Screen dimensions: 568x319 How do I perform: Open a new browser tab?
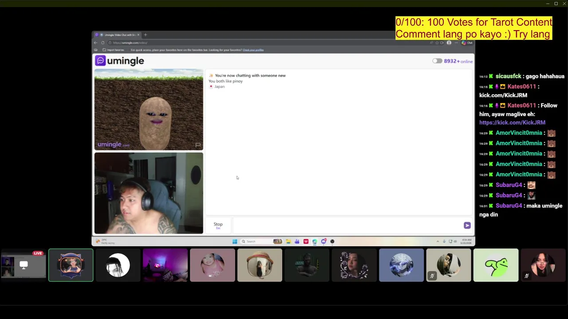click(x=146, y=35)
